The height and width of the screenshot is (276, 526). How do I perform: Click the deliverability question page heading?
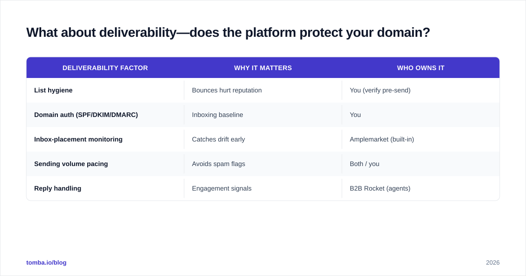(228, 32)
